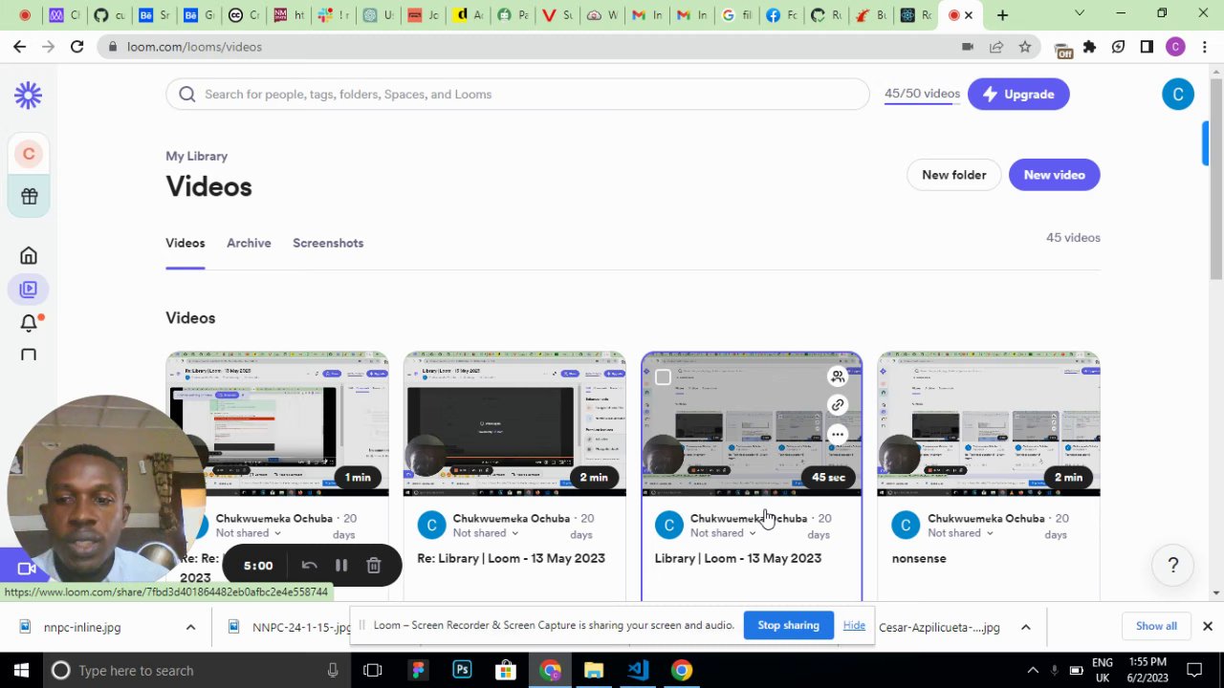Focus the Loom search field

tap(517, 94)
